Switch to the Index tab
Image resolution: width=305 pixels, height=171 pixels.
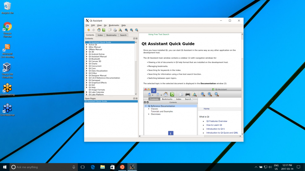(100, 35)
